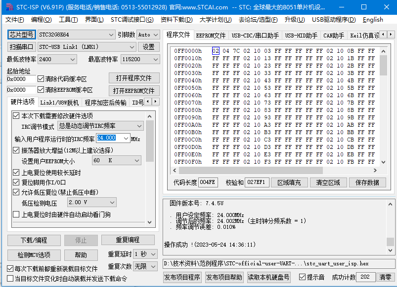Click hex view scroll up arrow
Viewport: 397px width, 287px height.
pyautogui.click(x=383, y=52)
